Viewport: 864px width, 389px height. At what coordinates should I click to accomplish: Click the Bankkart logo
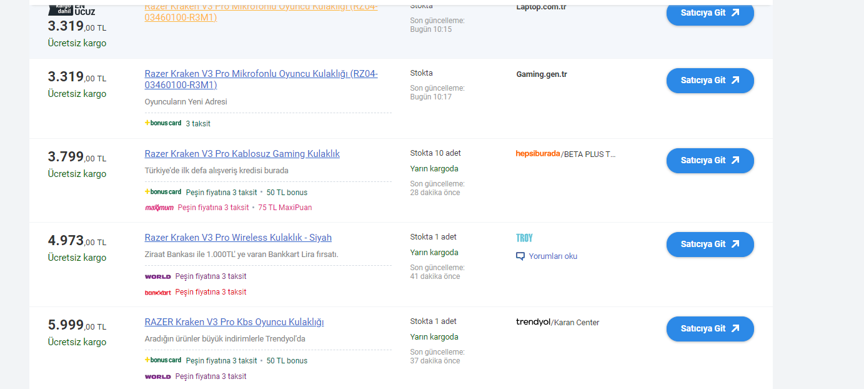(157, 292)
